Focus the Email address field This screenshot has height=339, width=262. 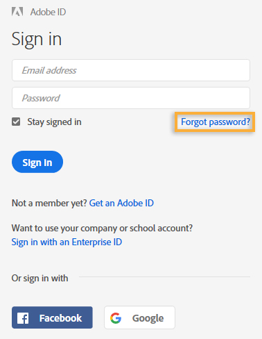pyautogui.click(x=131, y=70)
